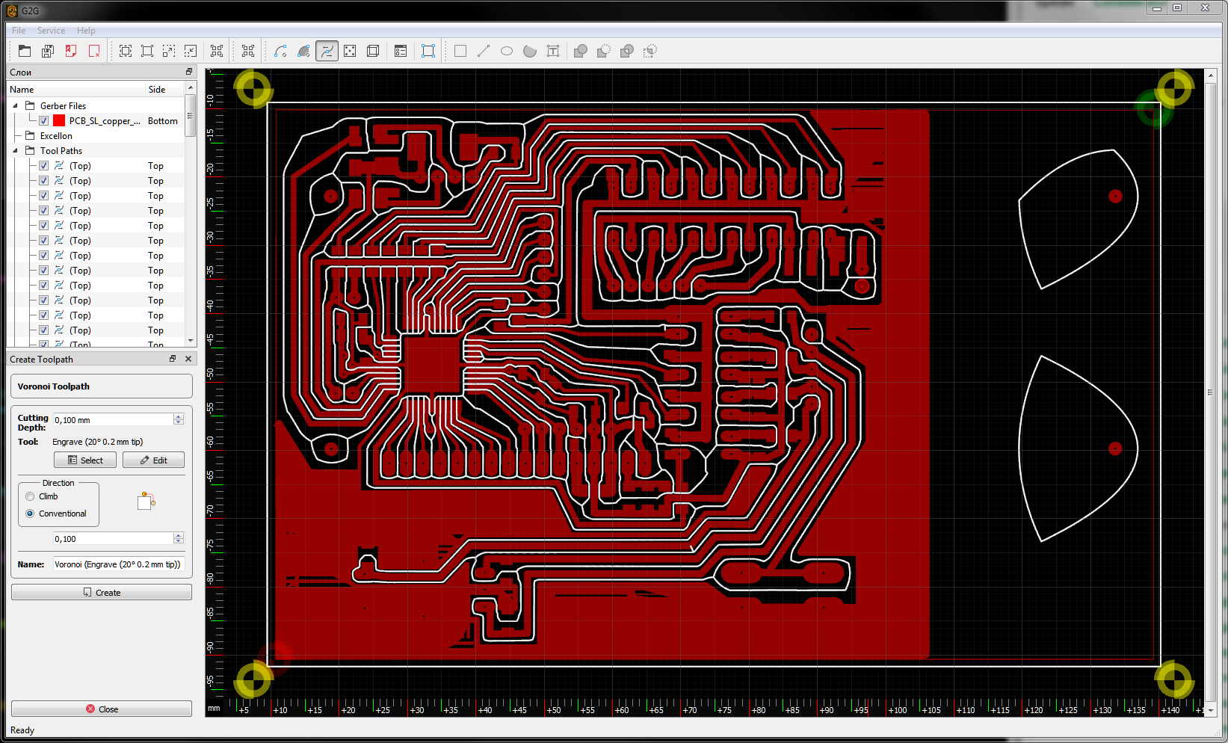Select the profile toolpath curve icon
The width and height of the screenshot is (1228, 743).
(x=280, y=51)
